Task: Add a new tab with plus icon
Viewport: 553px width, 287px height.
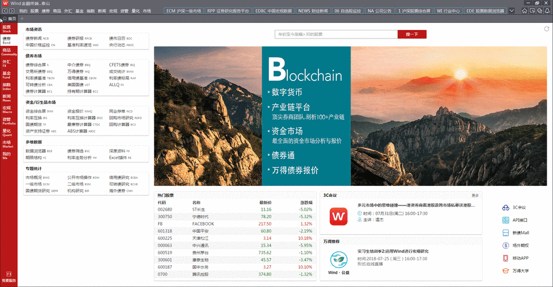Action: point(22,18)
